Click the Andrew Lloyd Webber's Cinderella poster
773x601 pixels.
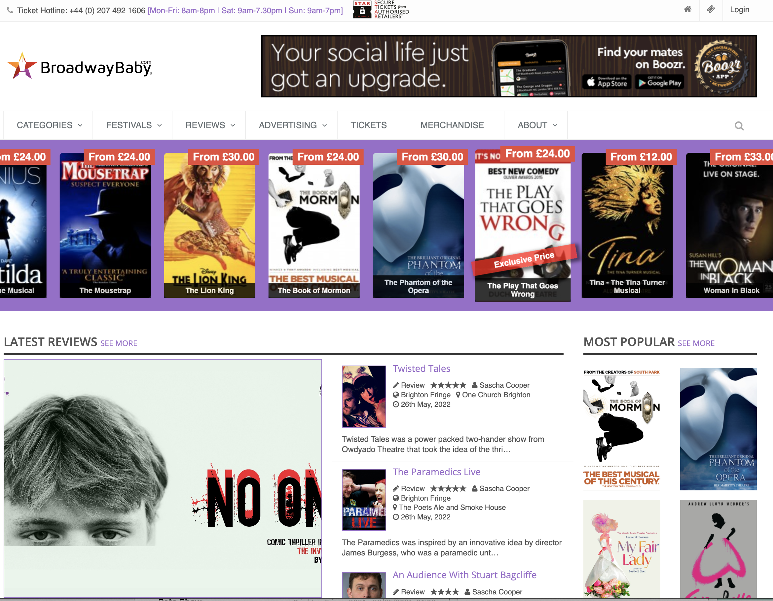coord(718,549)
